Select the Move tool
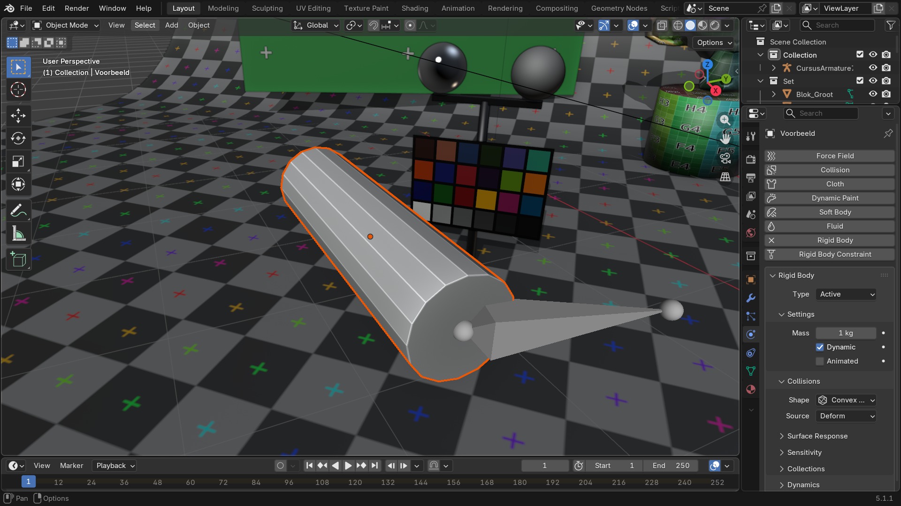901x506 pixels. click(18, 115)
